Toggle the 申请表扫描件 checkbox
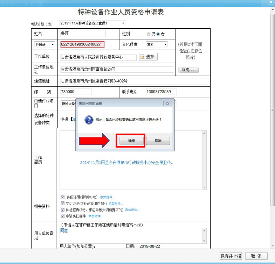The width and height of the screenshot is (275, 264). pyautogui.click(x=62, y=216)
